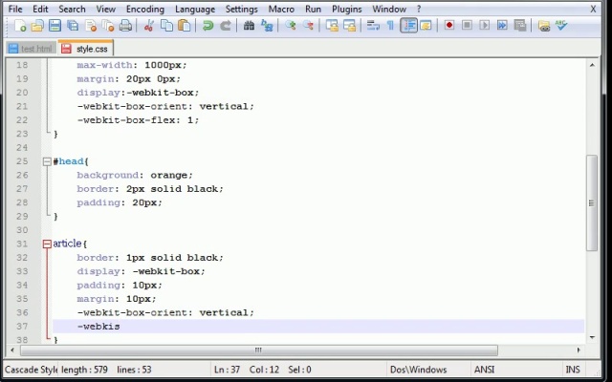Open the Search menu

pyautogui.click(x=72, y=9)
